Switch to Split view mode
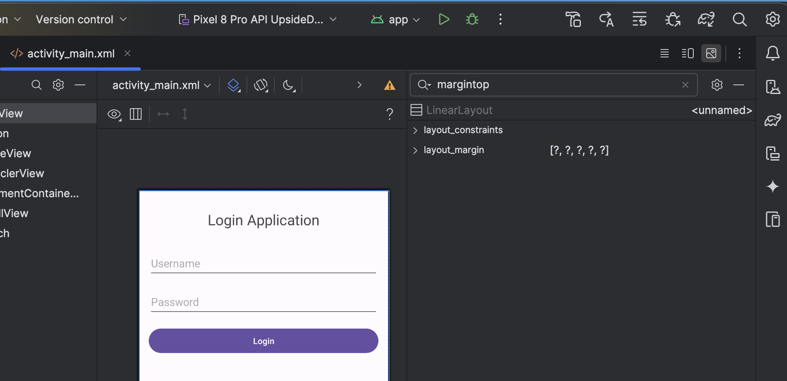Viewport: 787px width, 381px height. click(688, 53)
